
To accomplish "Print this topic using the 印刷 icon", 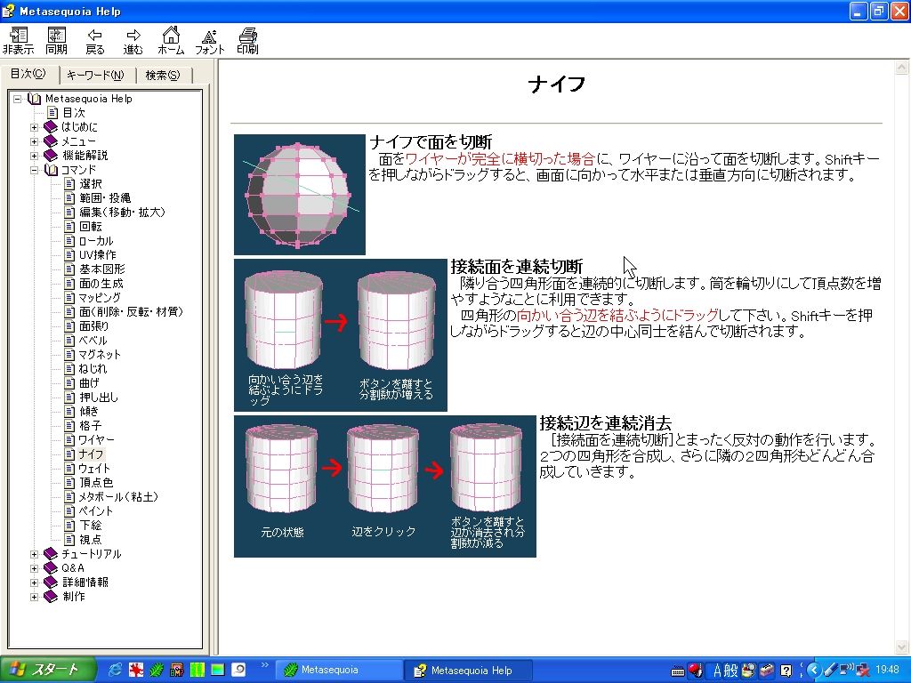I will coord(247,39).
